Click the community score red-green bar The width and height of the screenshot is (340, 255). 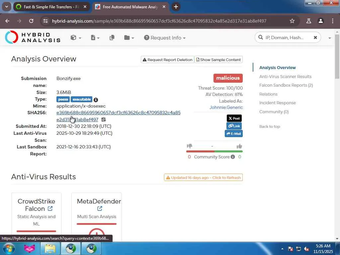coord(214,151)
